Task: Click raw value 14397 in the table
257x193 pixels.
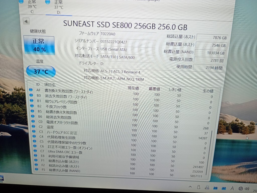Action: pos(203,138)
